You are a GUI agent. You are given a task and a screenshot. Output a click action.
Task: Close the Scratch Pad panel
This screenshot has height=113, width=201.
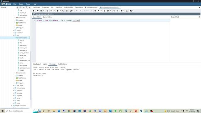coord(199,17)
